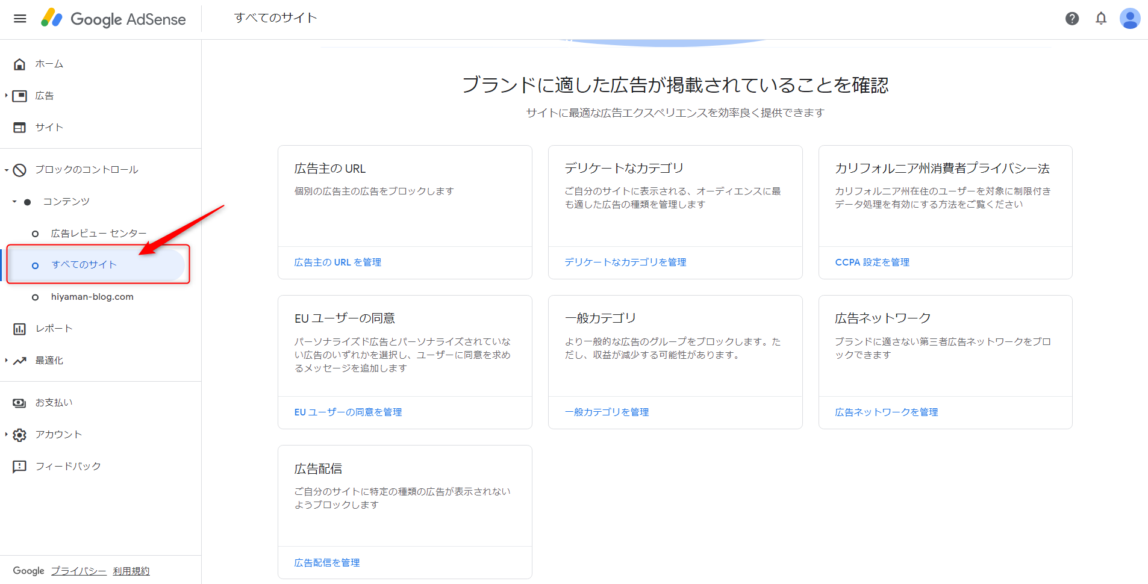Click the user account avatar
The height and width of the screenshot is (584, 1148).
[x=1129, y=19]
